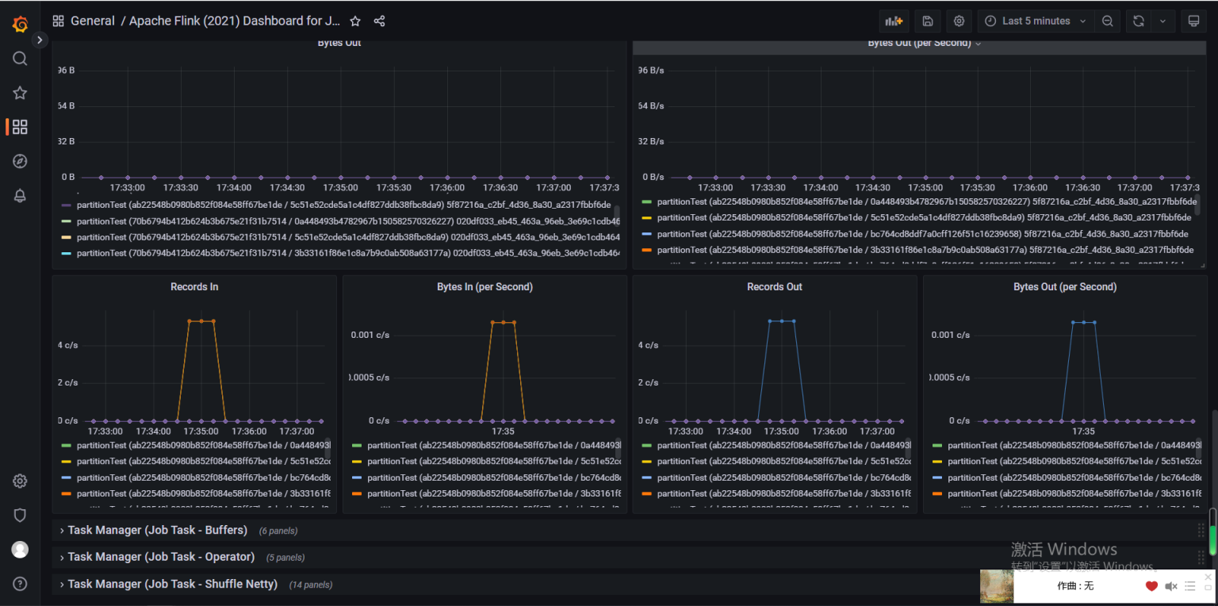This screenshot has height=606, width=1218.
Task: Grab the drag handle of the Operator row
Action: click(x=1201, y=557)
